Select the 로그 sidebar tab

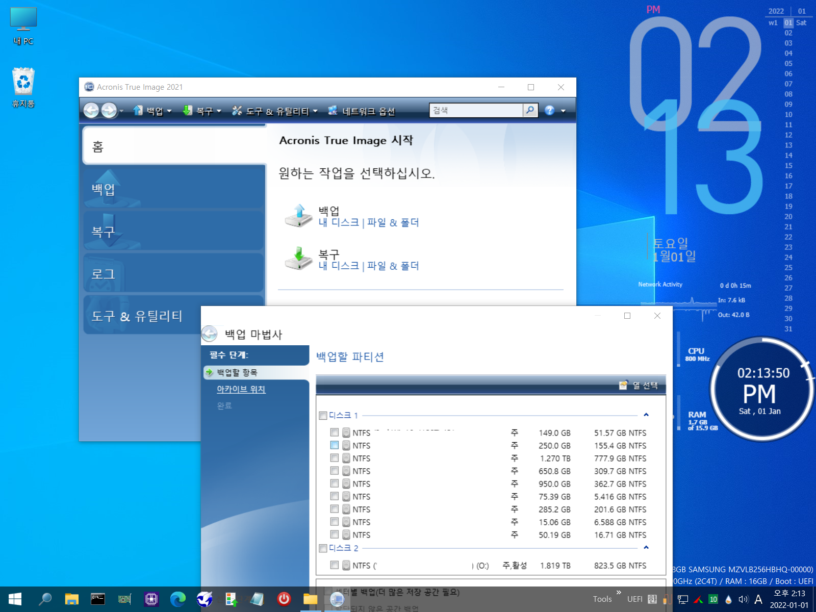coord(174,273)
